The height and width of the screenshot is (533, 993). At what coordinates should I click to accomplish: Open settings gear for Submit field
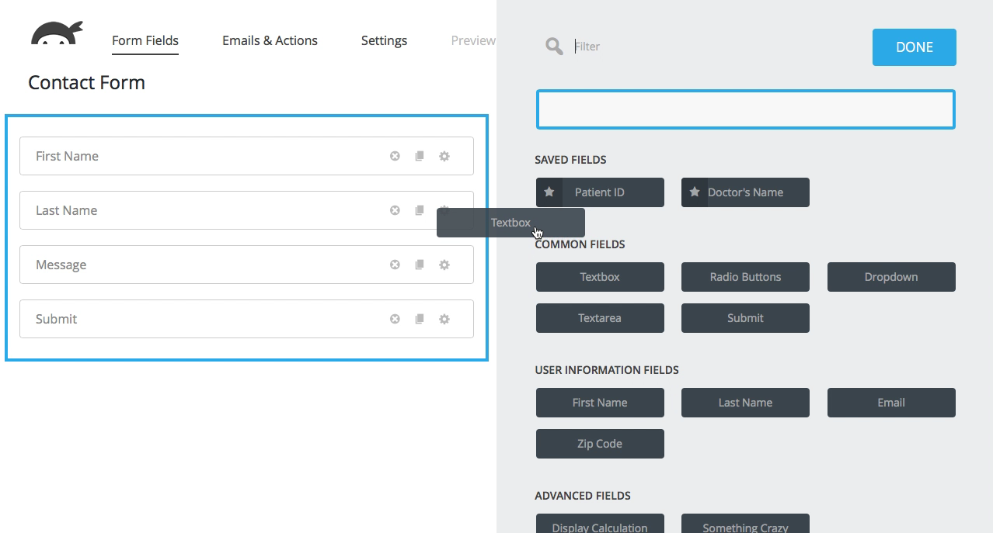pyautogui.click(x=444, y=319)
